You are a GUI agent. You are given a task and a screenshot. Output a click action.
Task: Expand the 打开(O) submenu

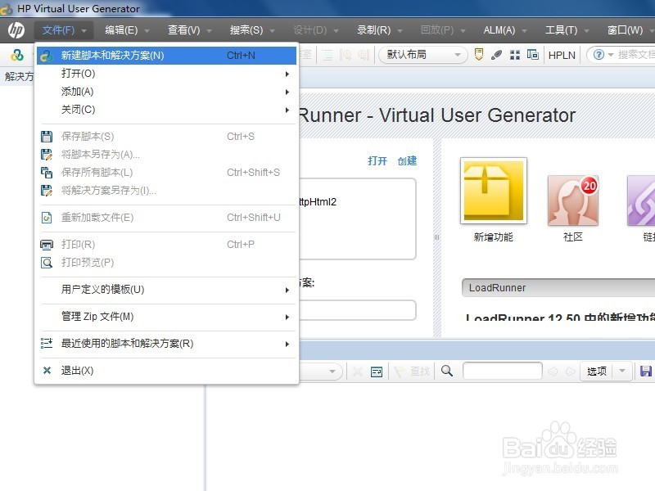tap(166, 74)
